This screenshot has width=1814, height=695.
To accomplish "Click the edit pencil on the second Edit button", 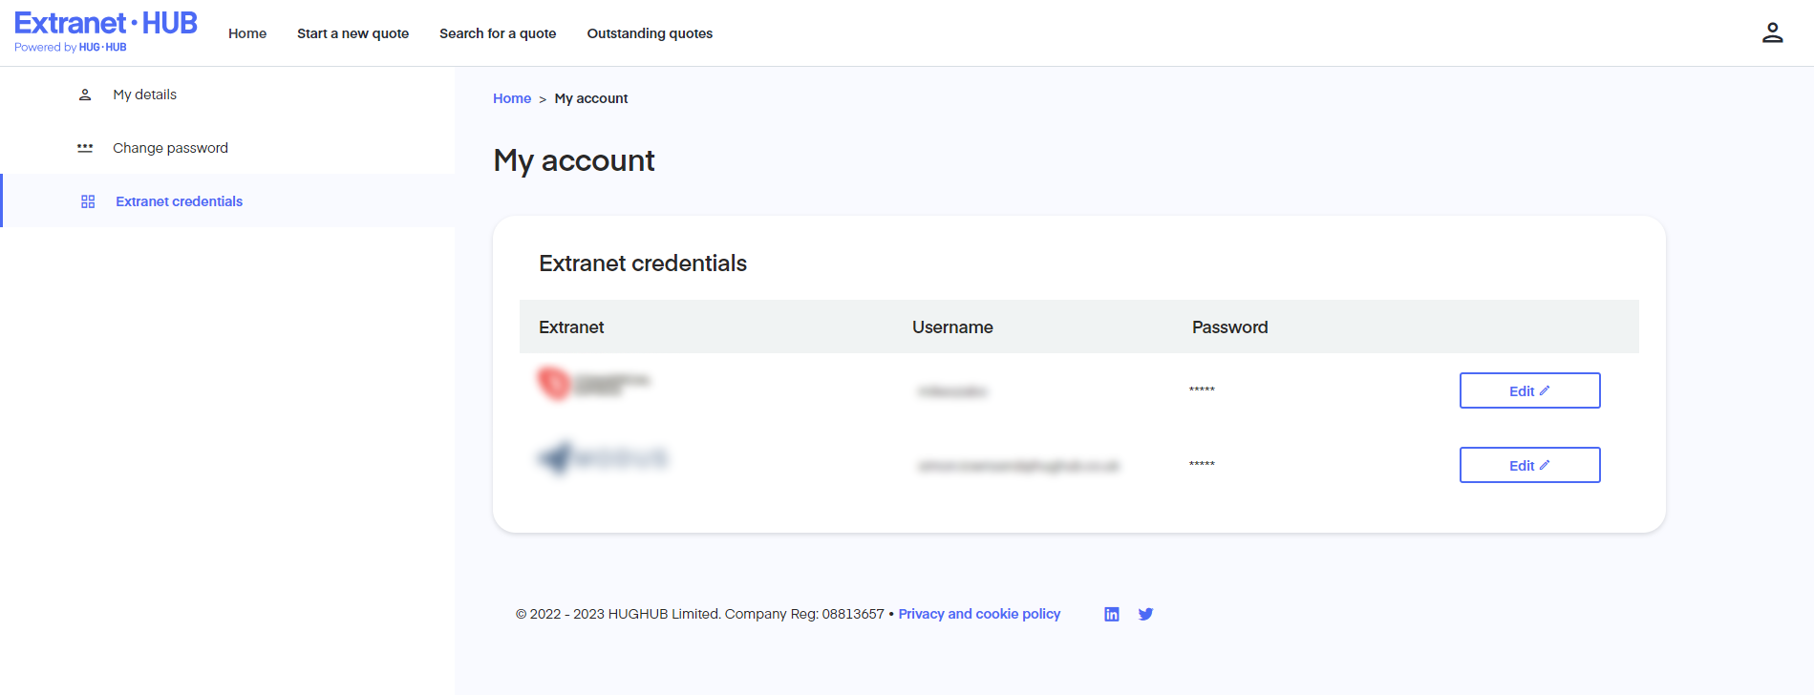I will pos(1546,464).
